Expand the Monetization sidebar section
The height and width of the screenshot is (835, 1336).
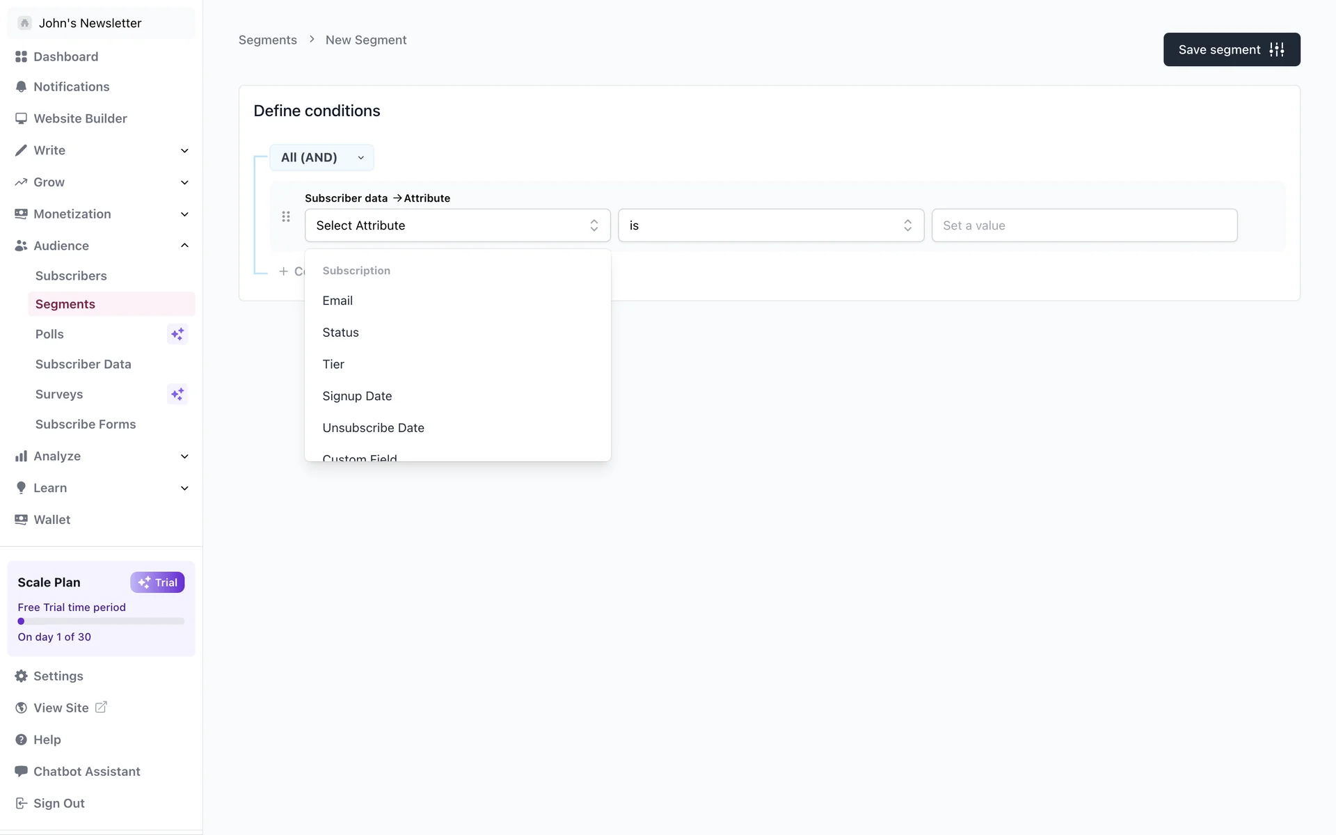click(x=184, y=214)
